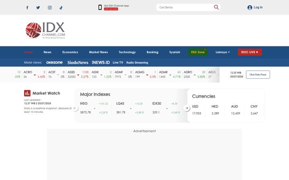
Task: Click the Lihat Data Pasar button
Action: pyautogui.click(x=258, y=74)
